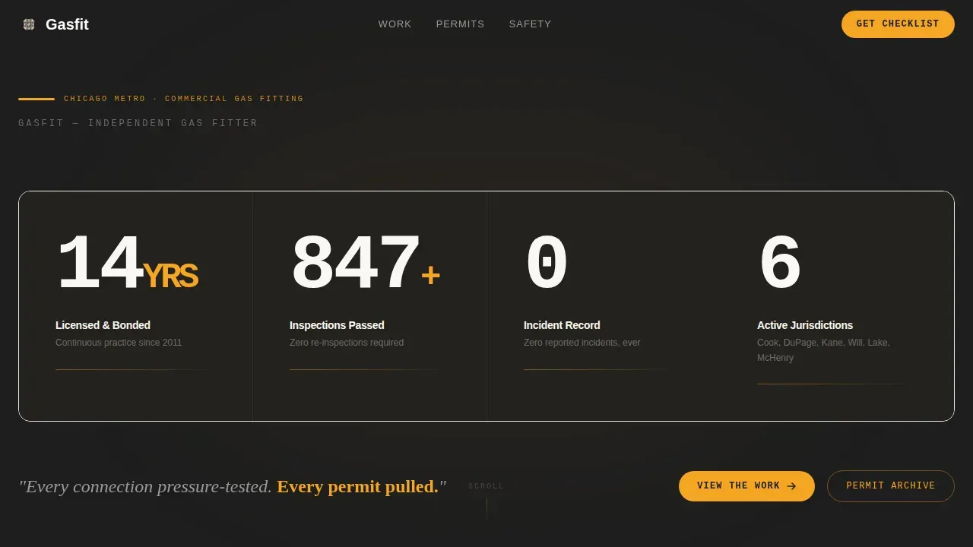Click 'Gasfit — Independent Gas Fitter' subtitle

[x=138, y=123]
